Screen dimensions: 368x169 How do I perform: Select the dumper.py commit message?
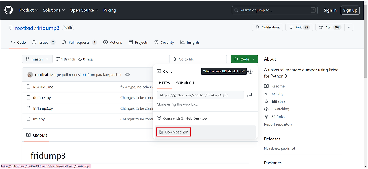(137, 98)
